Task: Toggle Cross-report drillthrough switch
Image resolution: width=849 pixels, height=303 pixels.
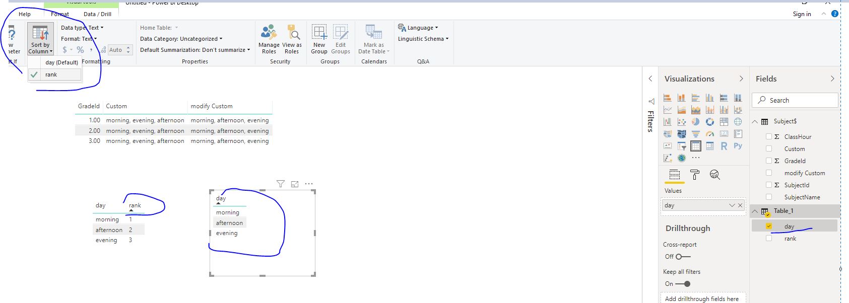Action: [x=683, y=257]
